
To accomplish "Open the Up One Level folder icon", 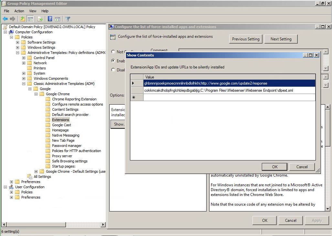I will (x=22, y=19).
